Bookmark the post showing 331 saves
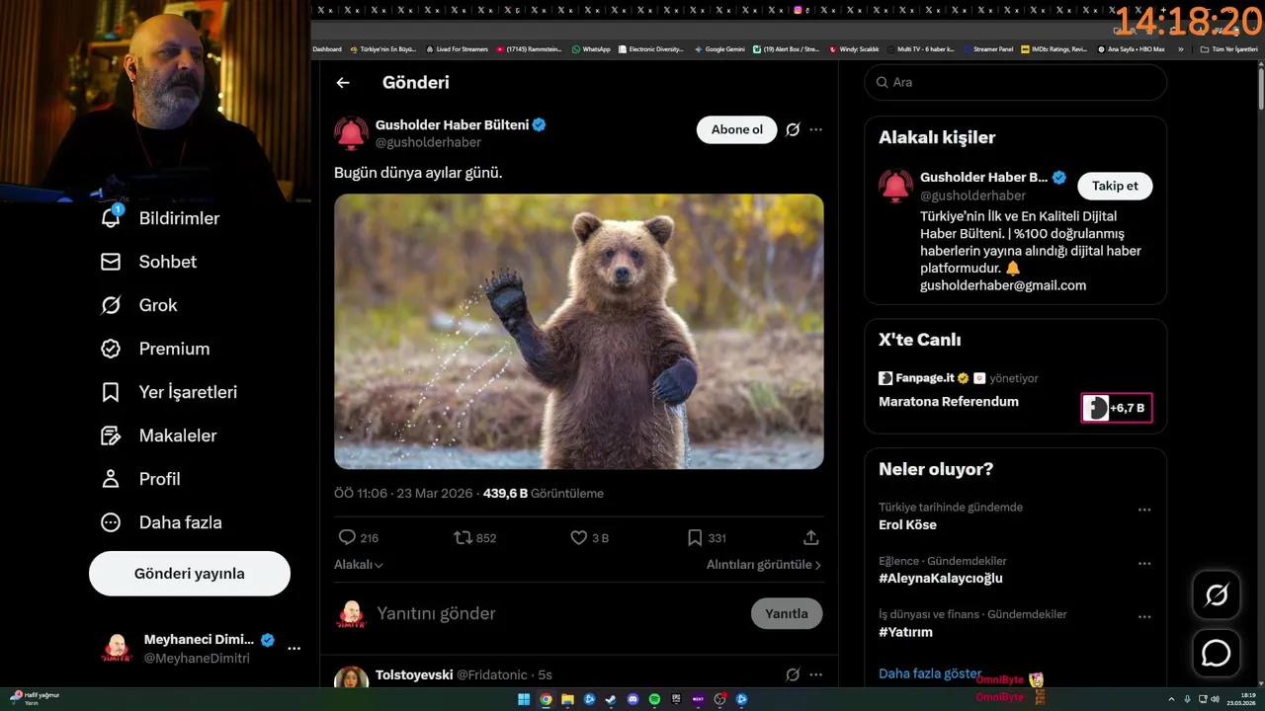The image size is (1265, 711). pos(695,537)
